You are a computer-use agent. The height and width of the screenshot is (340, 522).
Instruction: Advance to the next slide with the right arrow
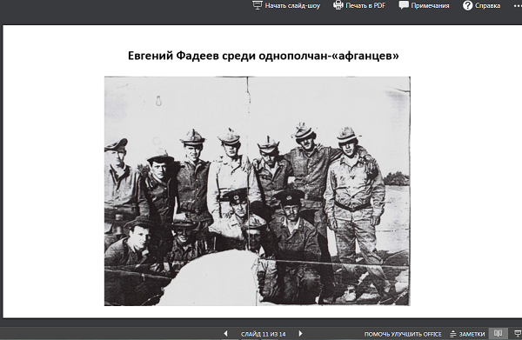point(300,333)
